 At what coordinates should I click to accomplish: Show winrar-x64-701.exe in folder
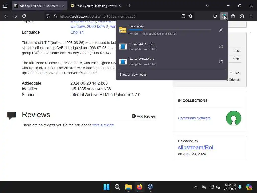point(221,46)
